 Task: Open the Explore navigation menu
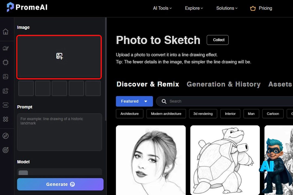[194, 8]
